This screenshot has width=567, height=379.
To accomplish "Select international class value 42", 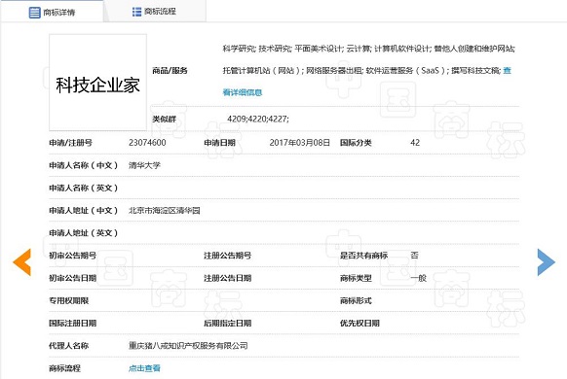I will [x=415, y=143].
